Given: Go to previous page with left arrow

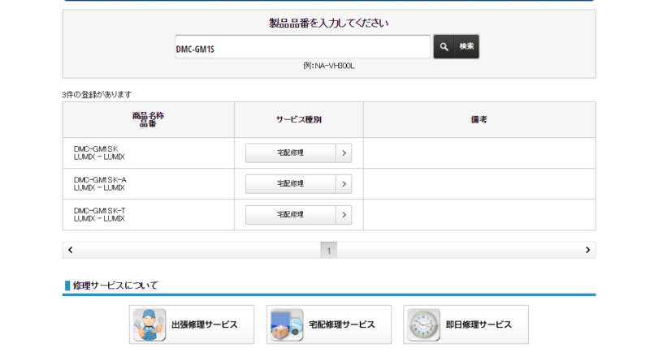Looking at the screenshot, I should [x=71, y=250].
